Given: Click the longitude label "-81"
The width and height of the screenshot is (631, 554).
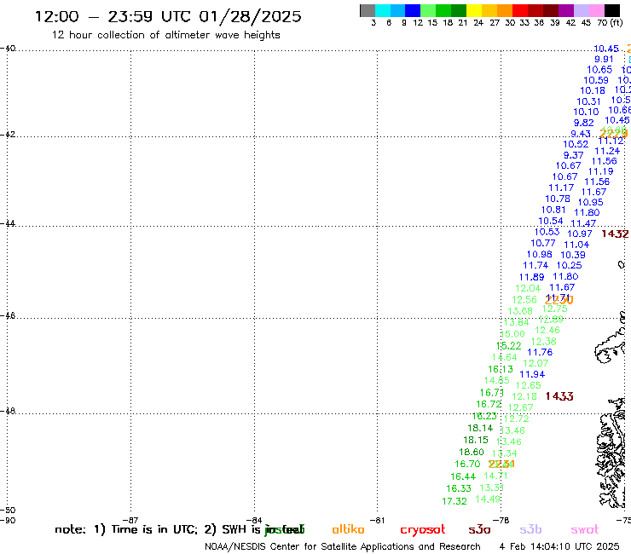Looking at the screenshot, I should click(x=378, y=520).
